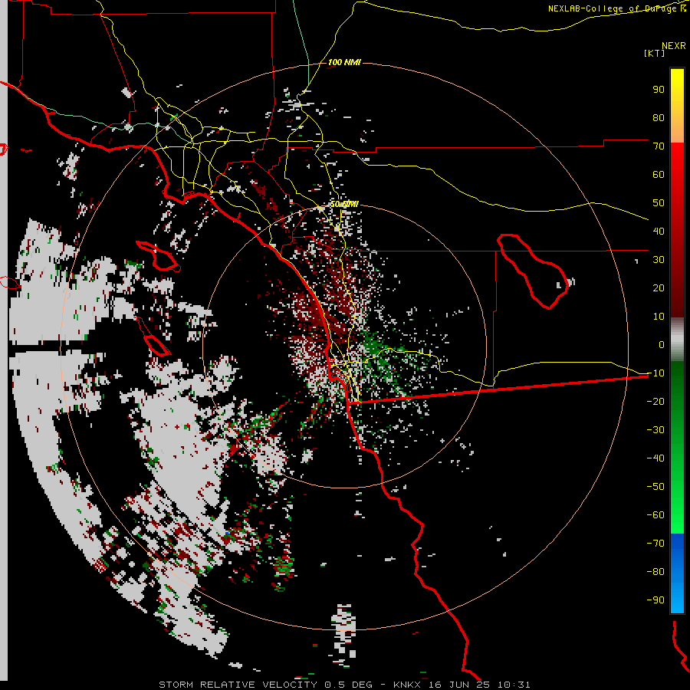Click the 50 NMI range ring label

[x=344, y=204]
